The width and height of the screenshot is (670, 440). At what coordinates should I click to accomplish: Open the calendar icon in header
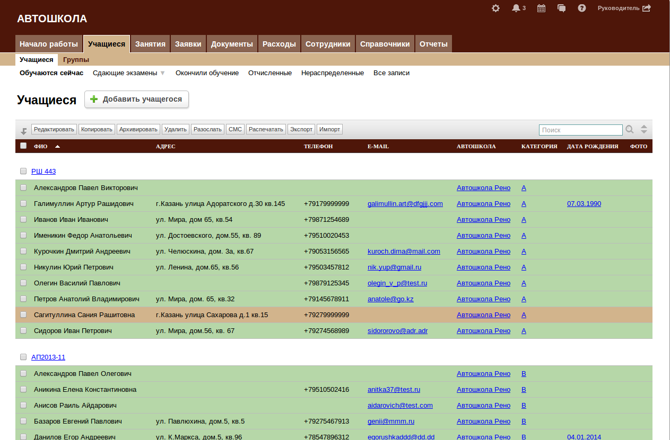point(541,8)
